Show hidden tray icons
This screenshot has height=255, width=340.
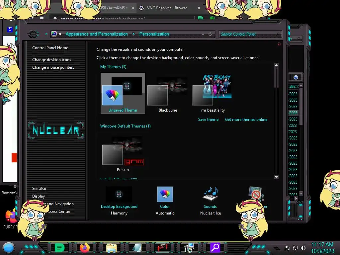pyautogui.click(x=276, y=248)
